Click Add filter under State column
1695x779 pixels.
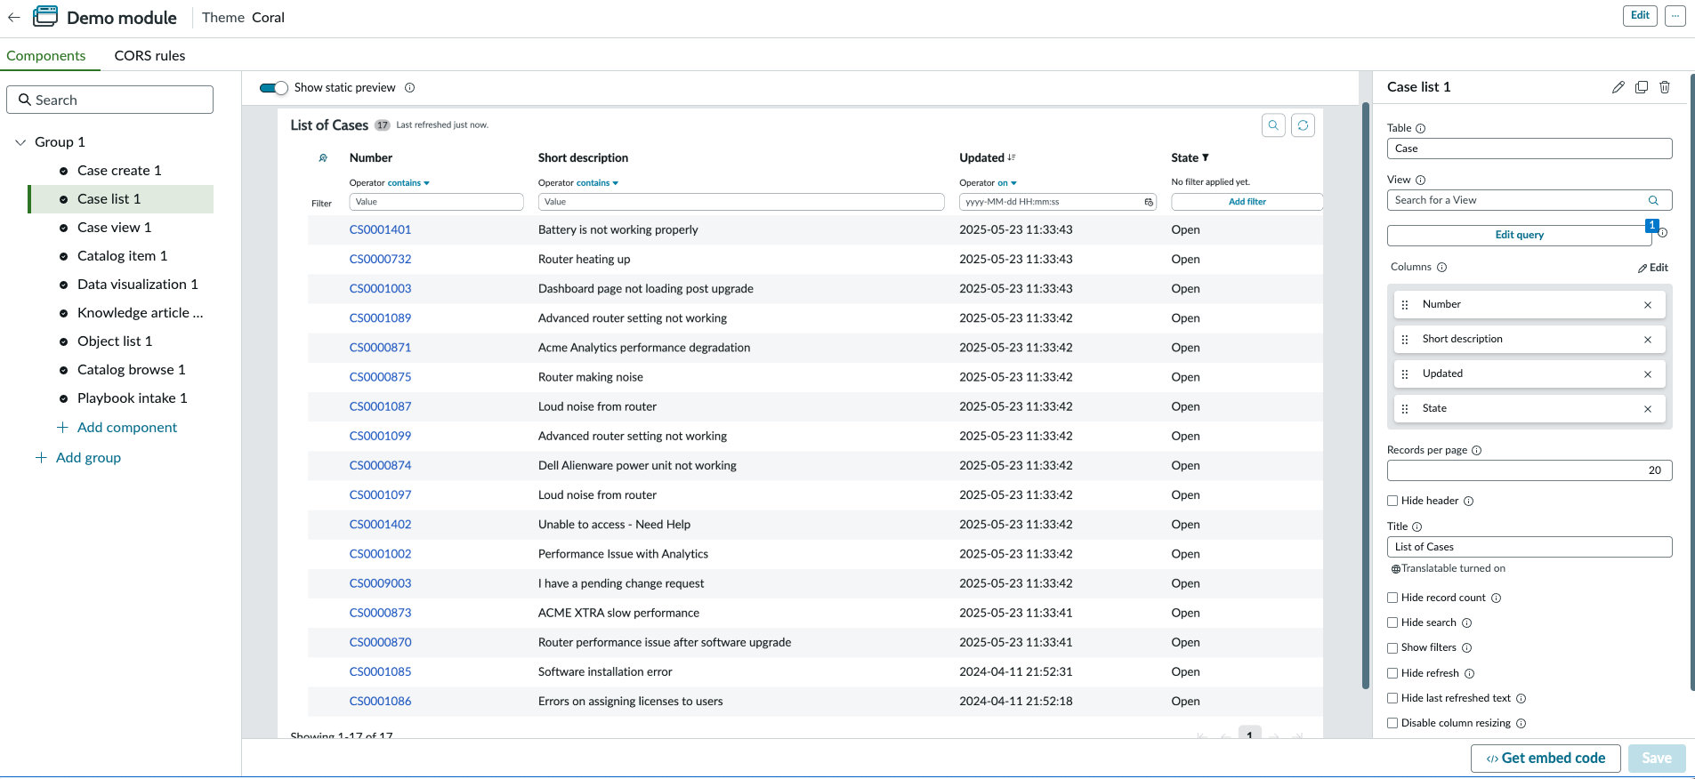[1247, 202]
